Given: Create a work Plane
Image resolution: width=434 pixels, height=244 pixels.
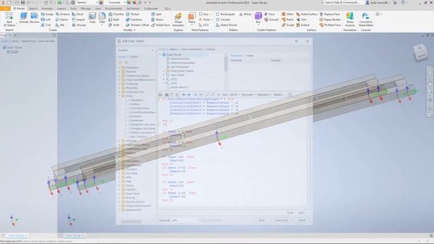Looking at the screenshot, I should (x=191, y=18).
